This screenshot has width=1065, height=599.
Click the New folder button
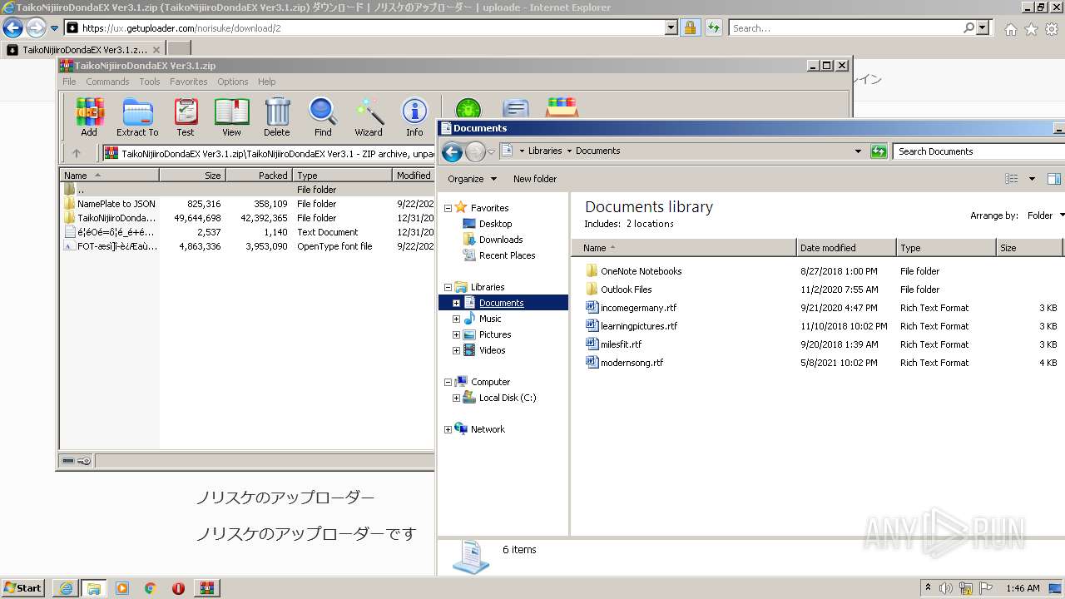click(535, 179)
